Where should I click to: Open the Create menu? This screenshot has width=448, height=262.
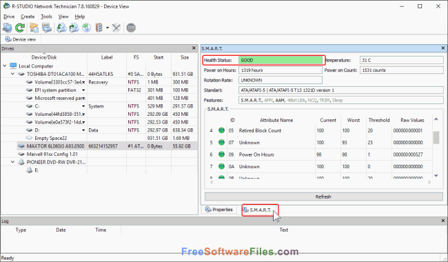coord(28,17)
